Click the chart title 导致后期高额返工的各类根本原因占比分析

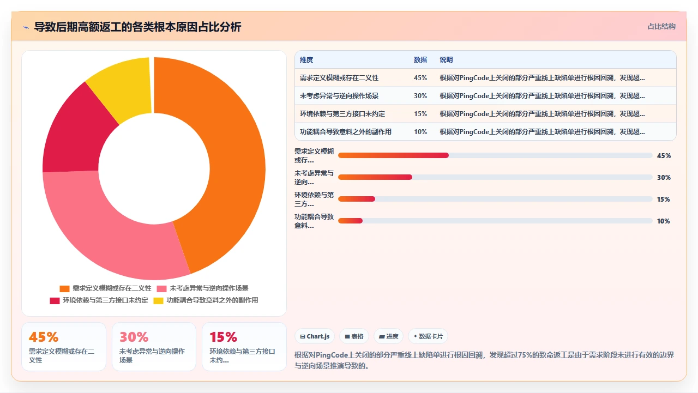tap(138, 27)
